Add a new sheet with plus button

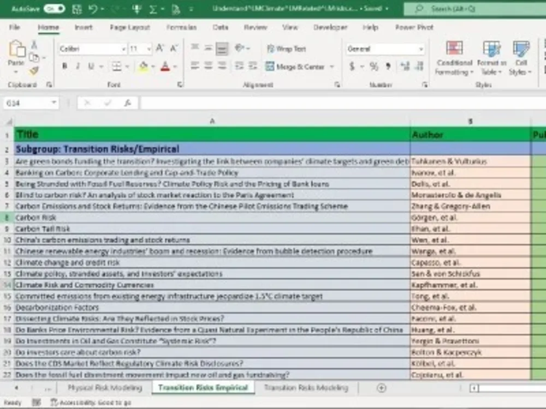tap(382, 388)
